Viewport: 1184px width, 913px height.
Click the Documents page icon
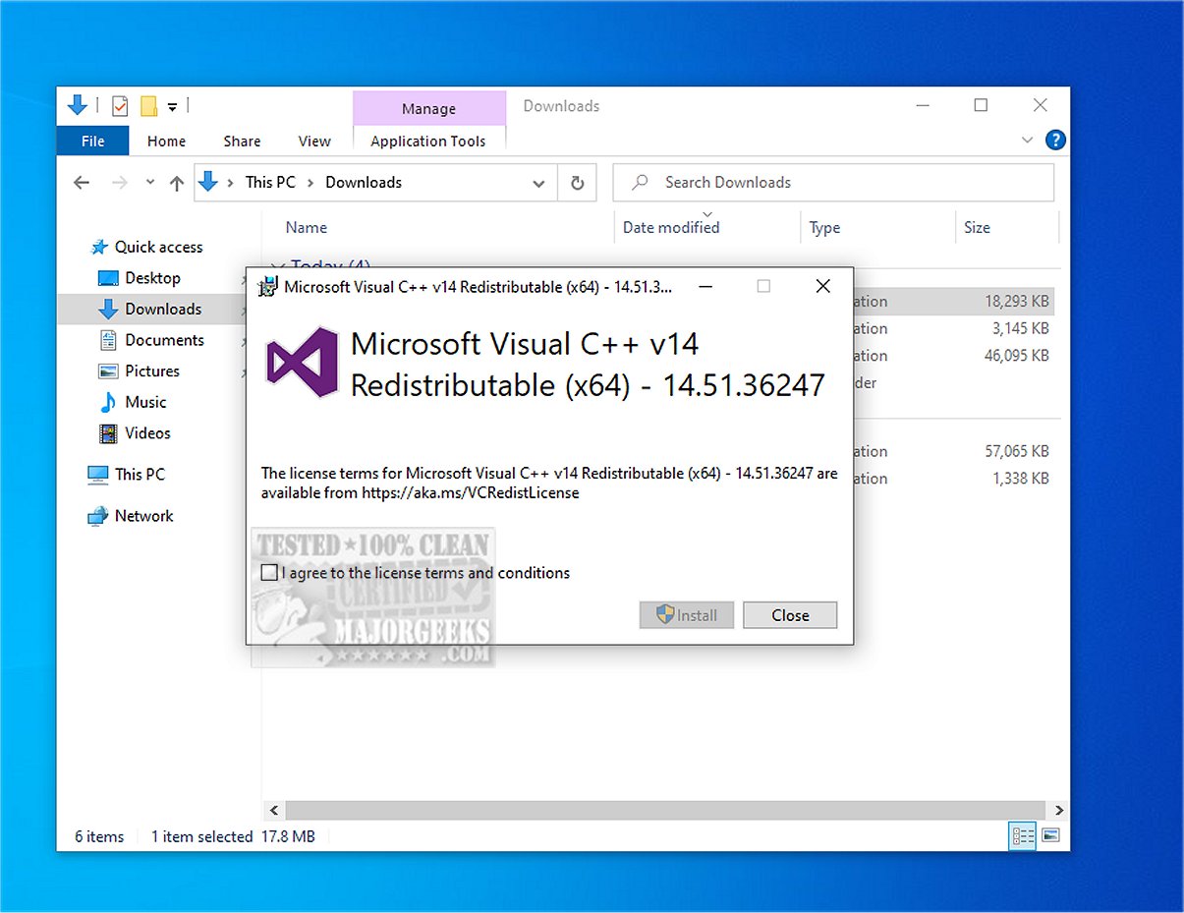tap(108, 340)
